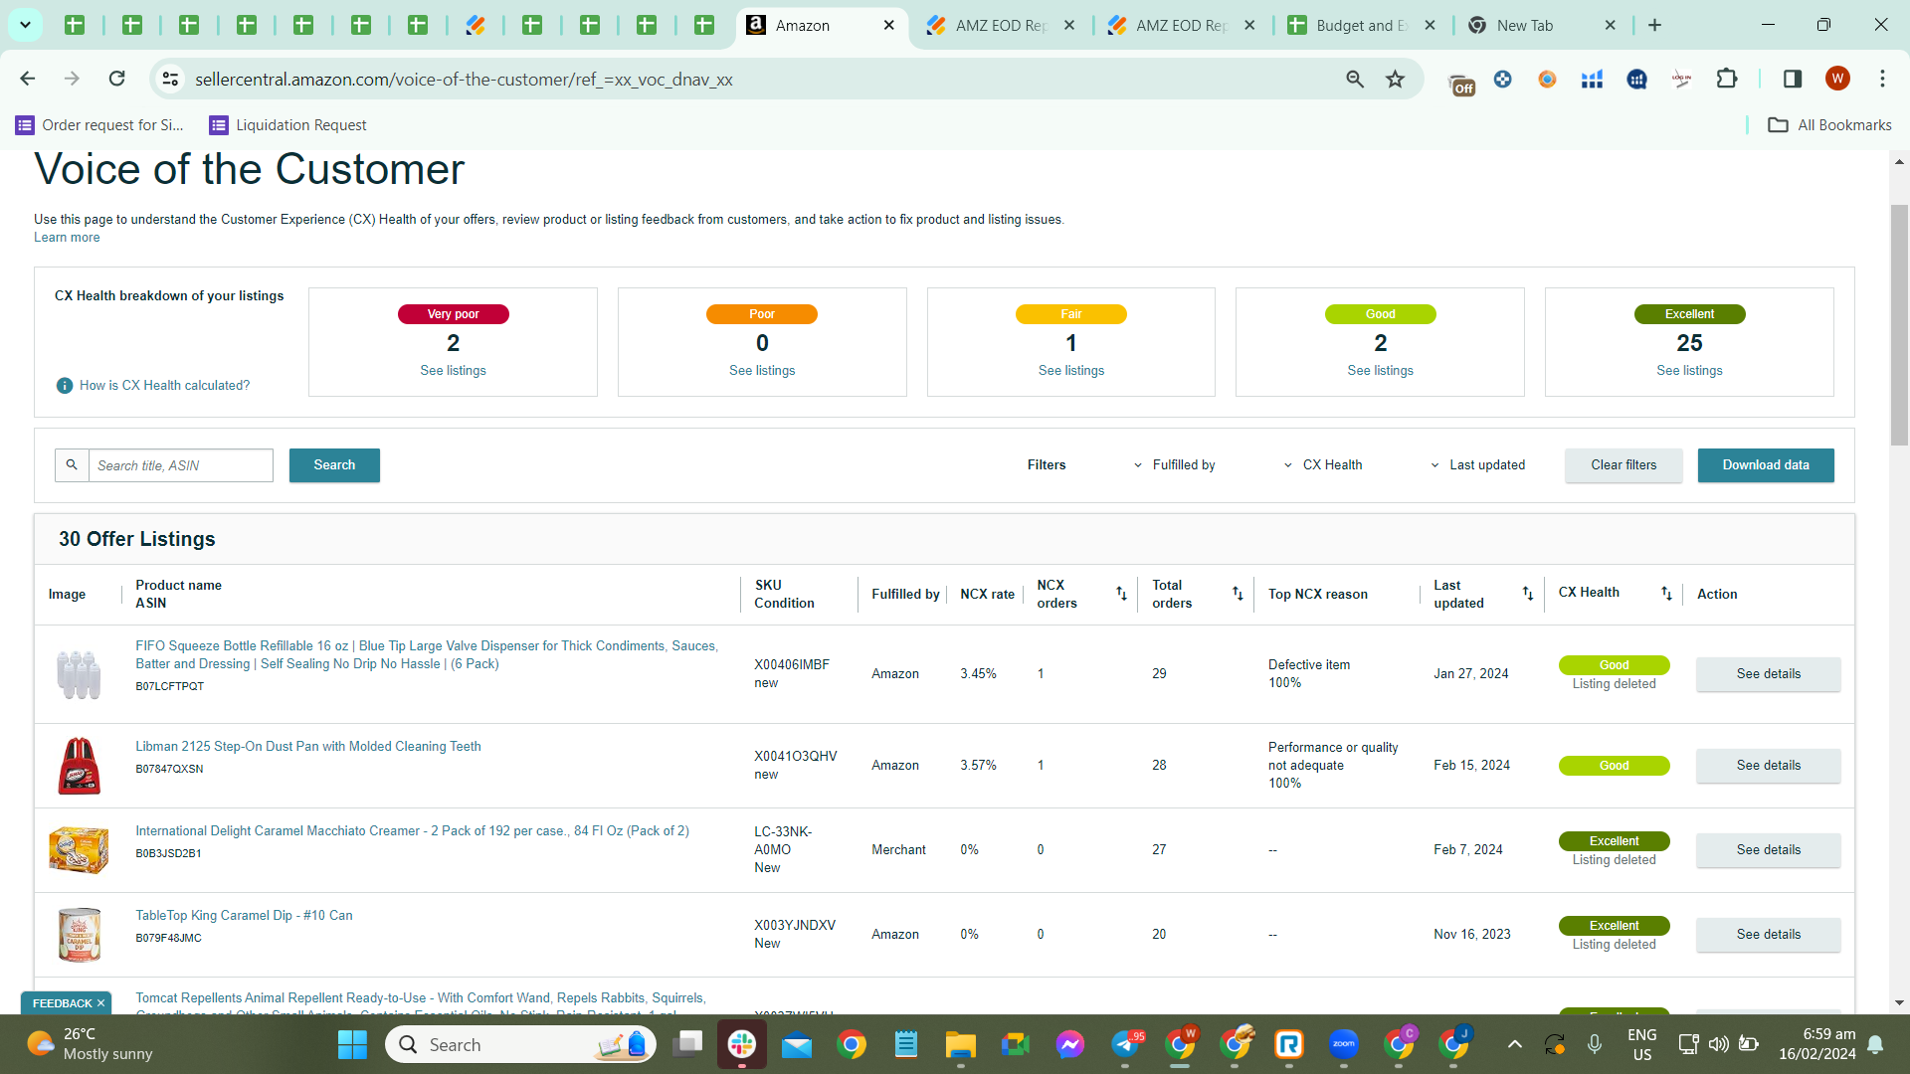Screen dimensions: 1910x1074
Task: Open the Libman 2125 Step-On Dust Pan link
Action: point(308,747)
